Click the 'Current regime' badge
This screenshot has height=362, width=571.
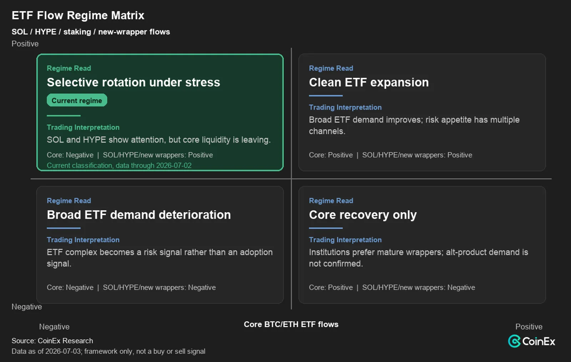coord(77,100)
